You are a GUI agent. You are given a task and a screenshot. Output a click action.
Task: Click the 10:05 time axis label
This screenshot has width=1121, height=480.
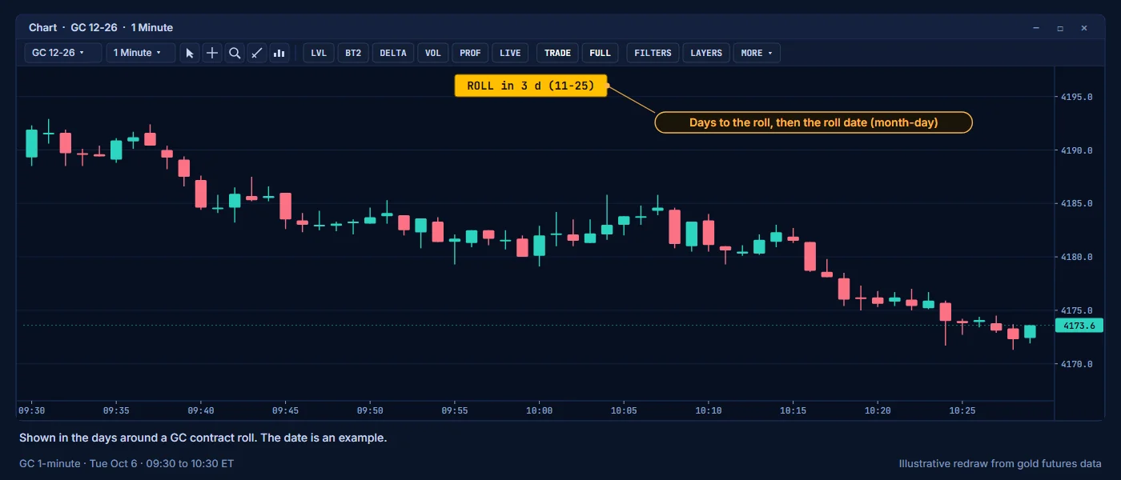tap(624, 410)
